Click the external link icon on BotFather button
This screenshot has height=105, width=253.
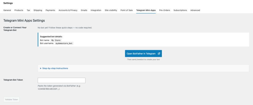pyautogui.click(x=159, y=54)
